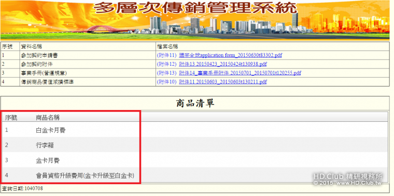
Task: Click the 商品清單 heading
Action: pos(195,103)
